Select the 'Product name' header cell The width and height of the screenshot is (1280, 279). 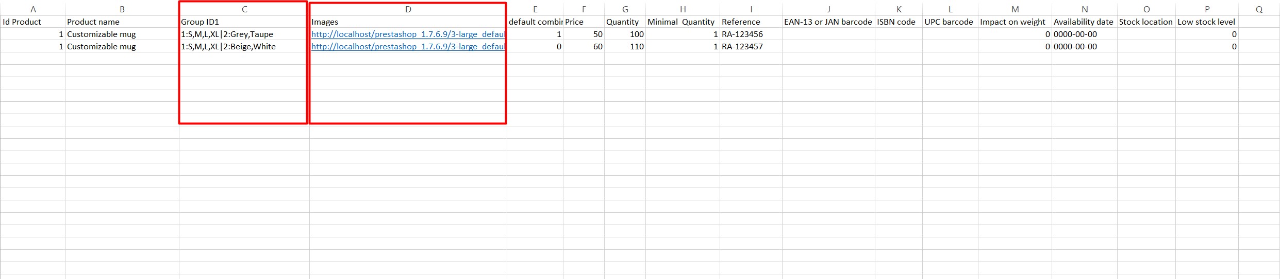click(x=122, y=22)
